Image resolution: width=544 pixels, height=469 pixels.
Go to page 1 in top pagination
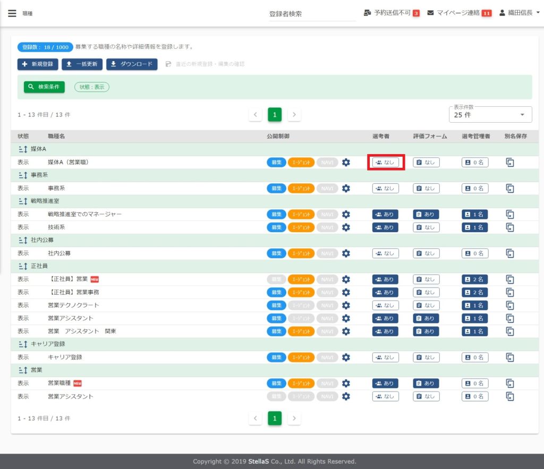click(x=275, y=114)
